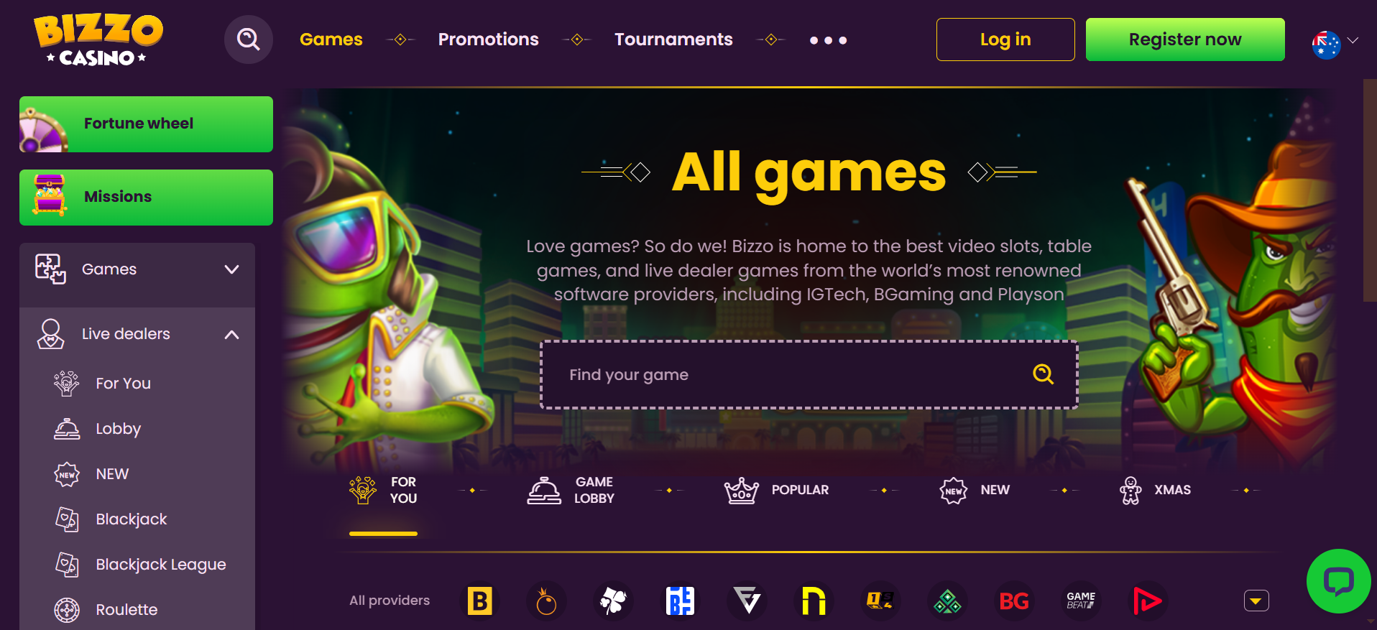Click the Bizzo Casino logo
The width and height of the screenshot is (1377, 630).
point(98,40)
